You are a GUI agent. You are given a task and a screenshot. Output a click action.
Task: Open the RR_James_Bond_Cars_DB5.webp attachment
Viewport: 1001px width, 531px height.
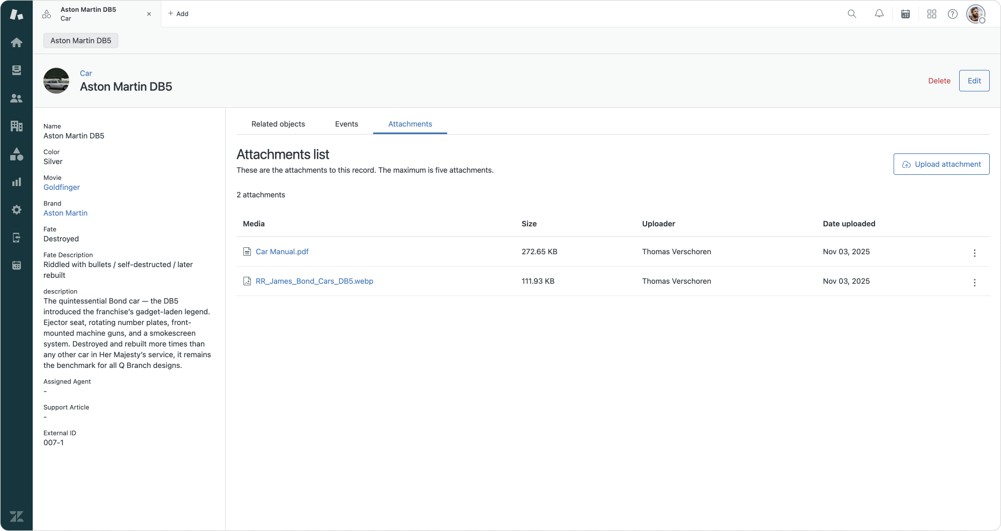[314, 281]
